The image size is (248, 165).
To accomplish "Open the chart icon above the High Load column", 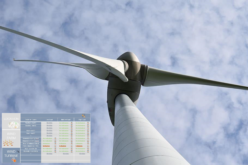I will point(84,115).
